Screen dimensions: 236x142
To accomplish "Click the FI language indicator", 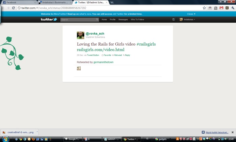I will coord(147,139).
